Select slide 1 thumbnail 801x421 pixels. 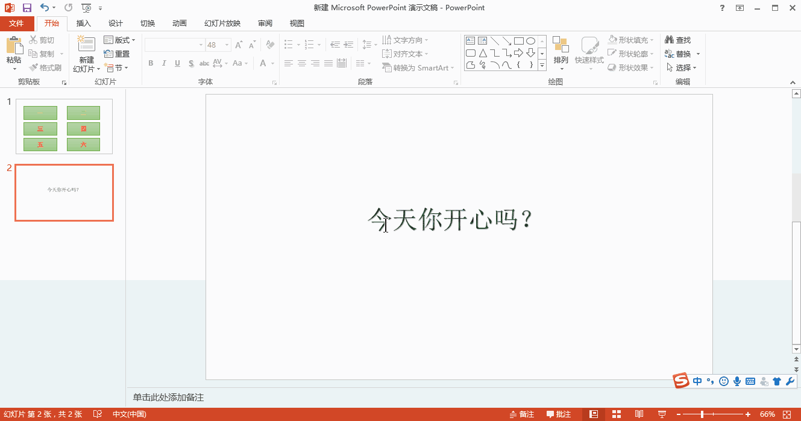(64, 126)
